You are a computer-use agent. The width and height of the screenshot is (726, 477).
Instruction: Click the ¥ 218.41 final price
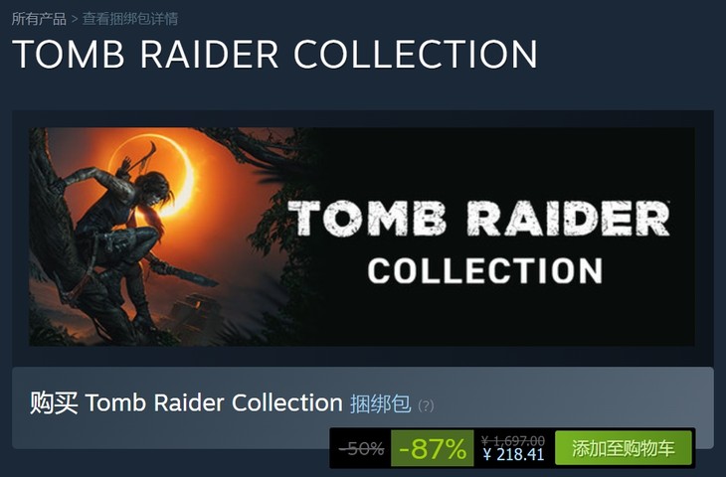pyautogui.click(x=513, y=454)
